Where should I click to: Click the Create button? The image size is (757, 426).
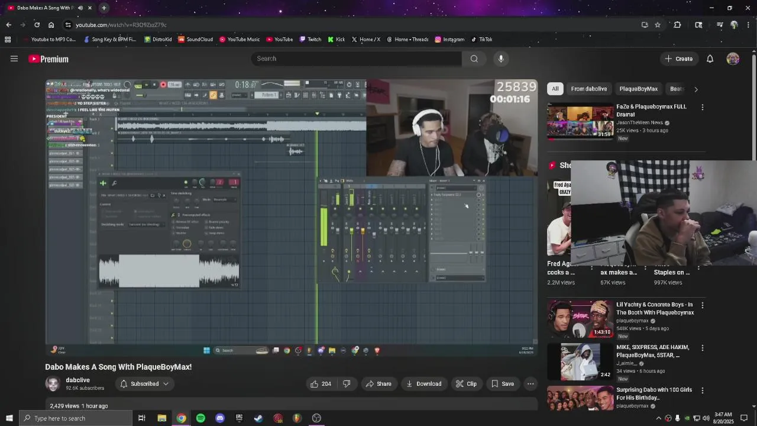pyautogui.click(x=678, y=59)
